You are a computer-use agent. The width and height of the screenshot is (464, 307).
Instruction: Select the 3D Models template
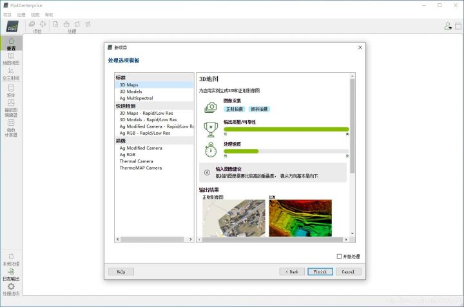[154, 92]
